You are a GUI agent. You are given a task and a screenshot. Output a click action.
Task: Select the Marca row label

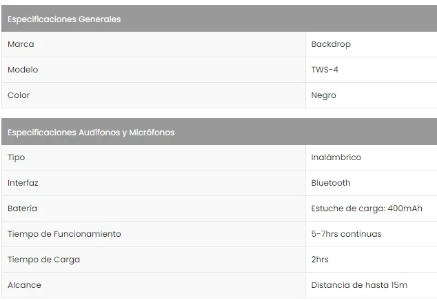[x=21, y=44]
